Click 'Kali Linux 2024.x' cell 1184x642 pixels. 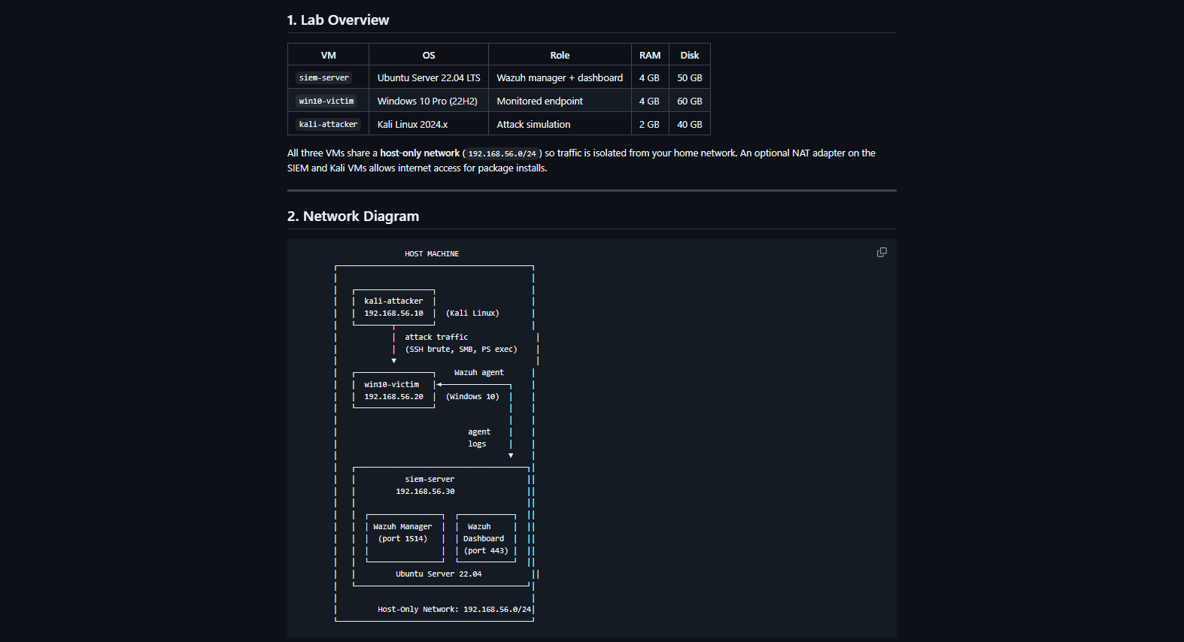(429, 125)
